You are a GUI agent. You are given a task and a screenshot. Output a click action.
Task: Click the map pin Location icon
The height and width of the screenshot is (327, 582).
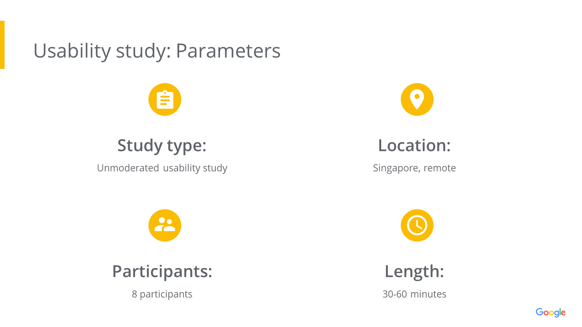pos(417,100)
